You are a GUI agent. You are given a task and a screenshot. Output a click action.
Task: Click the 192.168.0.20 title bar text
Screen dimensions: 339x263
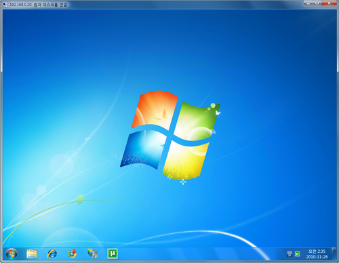click(x=38, y=5)
